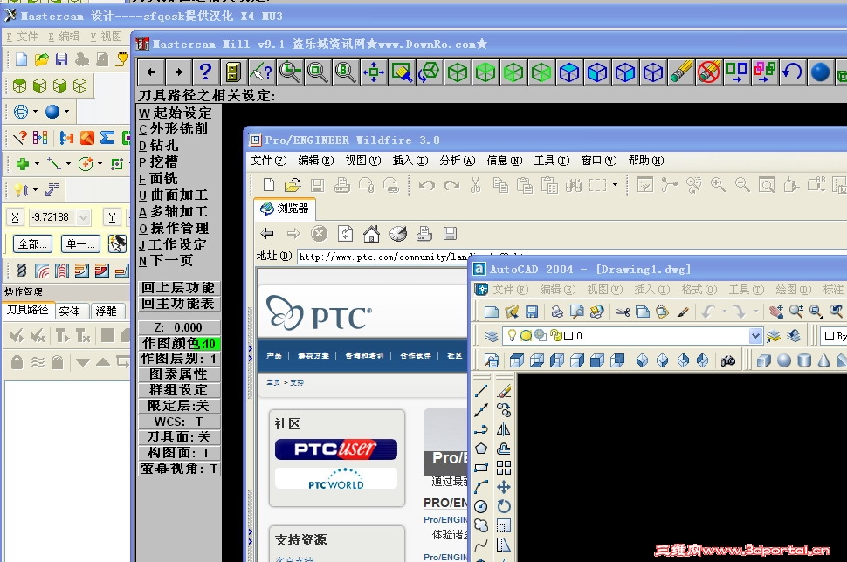Select the 浏览器 tab in Pro/ENGINEER

(285, 209)
